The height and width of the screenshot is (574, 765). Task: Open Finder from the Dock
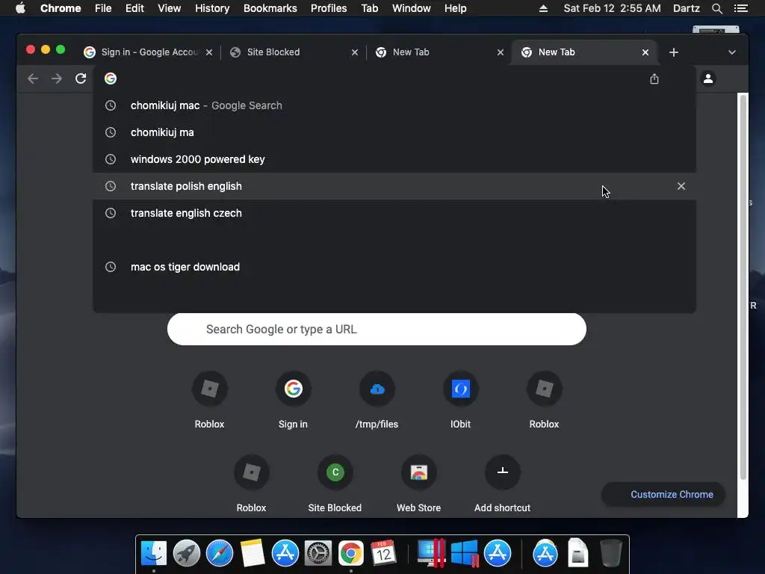[x=154, y=554]
